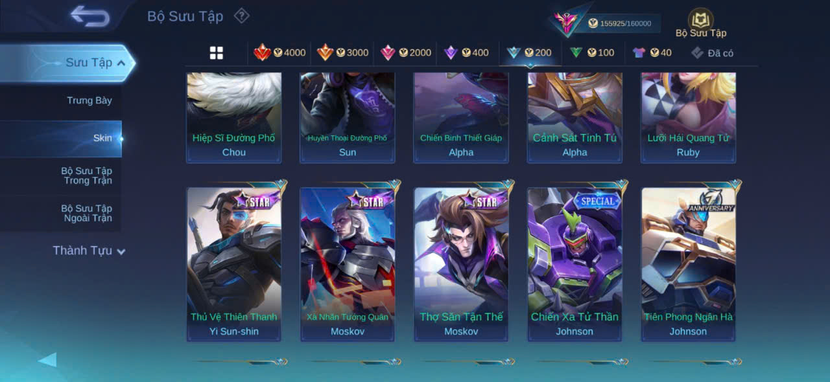Select Yi Sun-shin Thủ Vệ Thiên Thanh skin
Screen dimensions: 830x382
click(x=234, y=264)
